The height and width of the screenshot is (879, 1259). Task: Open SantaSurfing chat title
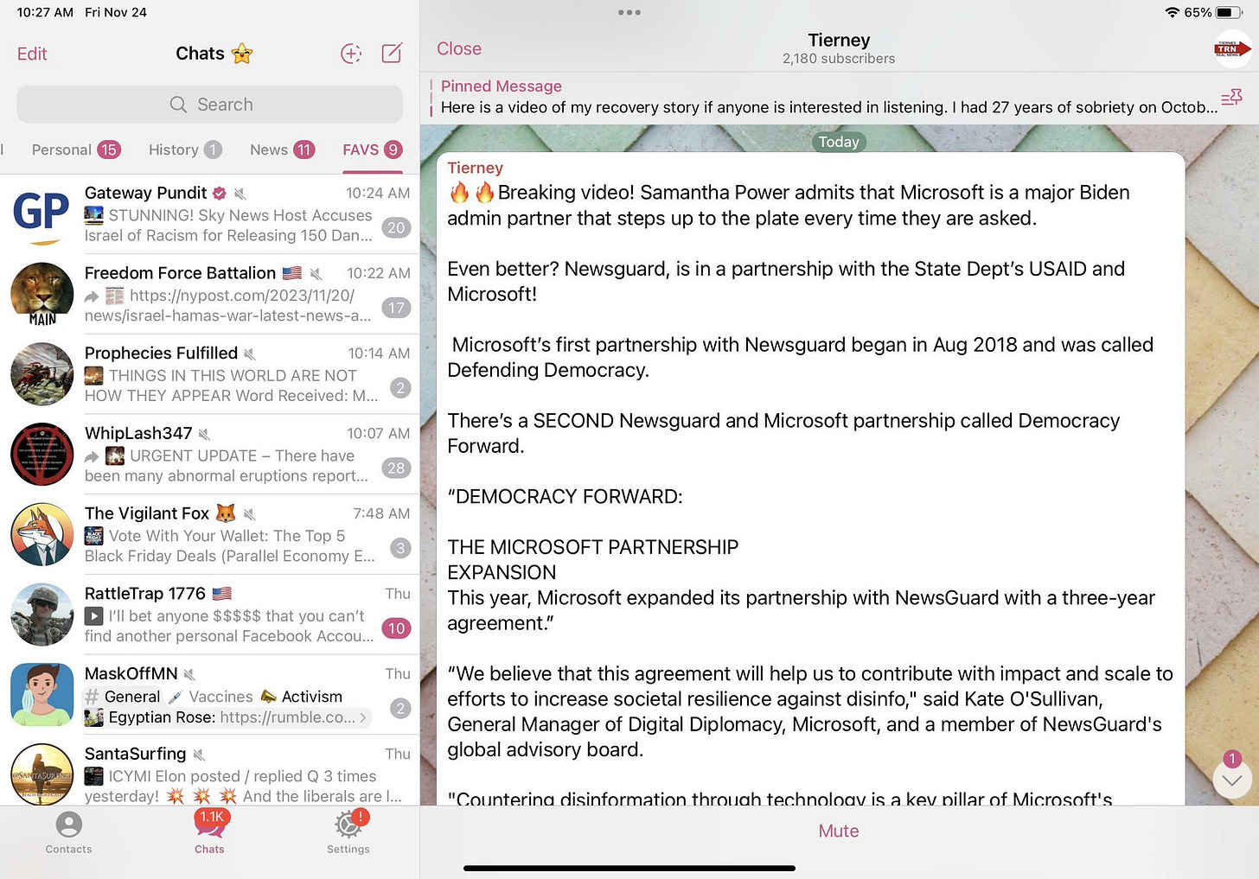click(135, 754)
